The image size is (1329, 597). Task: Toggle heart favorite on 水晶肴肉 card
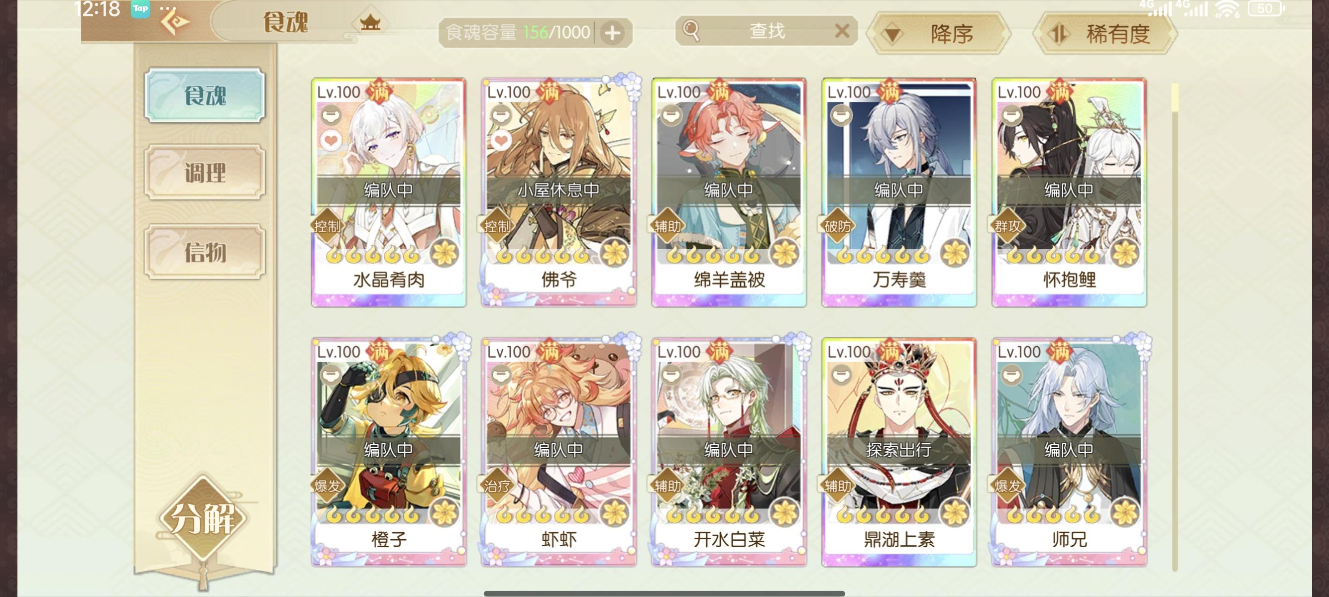tap(331, 140)
